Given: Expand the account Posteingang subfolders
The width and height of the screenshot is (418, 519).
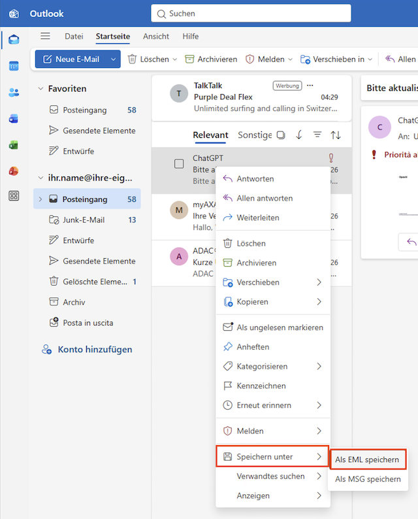Looking at the screenshot, I should point(40,199).
